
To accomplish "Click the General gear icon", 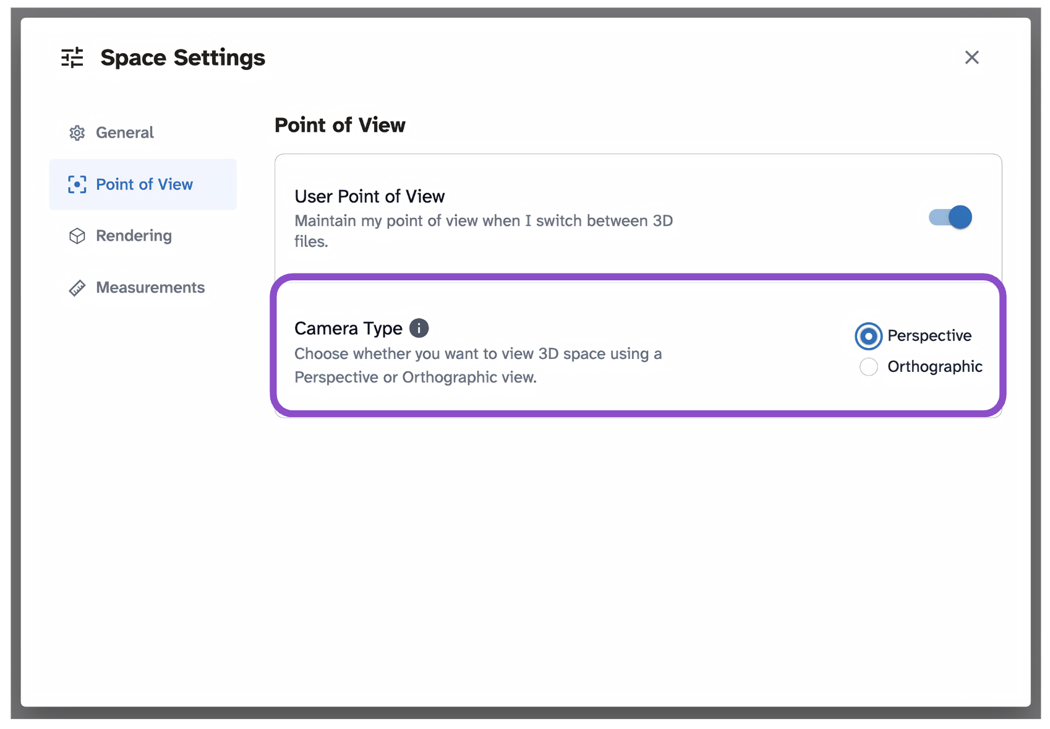I will tap(77, 133).
